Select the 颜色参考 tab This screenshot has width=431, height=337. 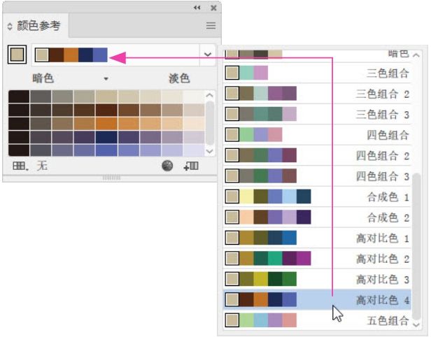tap(35, 26)
